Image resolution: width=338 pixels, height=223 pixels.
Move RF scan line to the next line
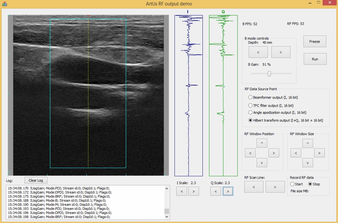click(x=275, y=187)
